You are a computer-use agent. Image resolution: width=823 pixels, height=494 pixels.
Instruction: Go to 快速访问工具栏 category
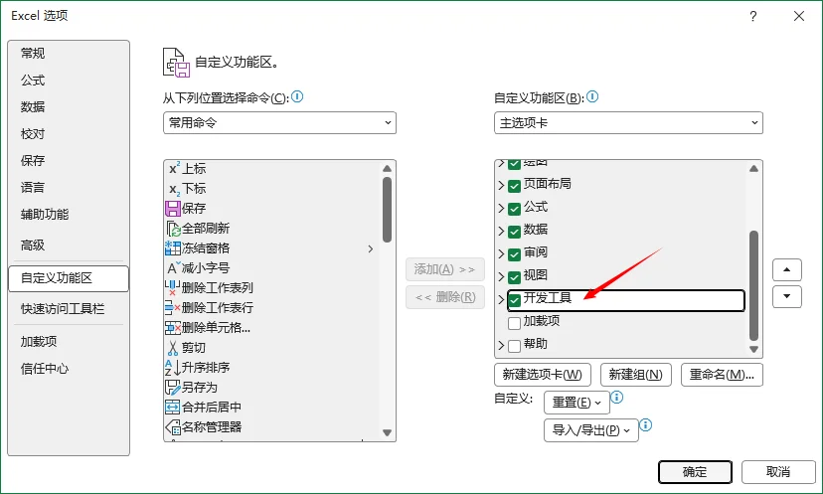point(63,309)
